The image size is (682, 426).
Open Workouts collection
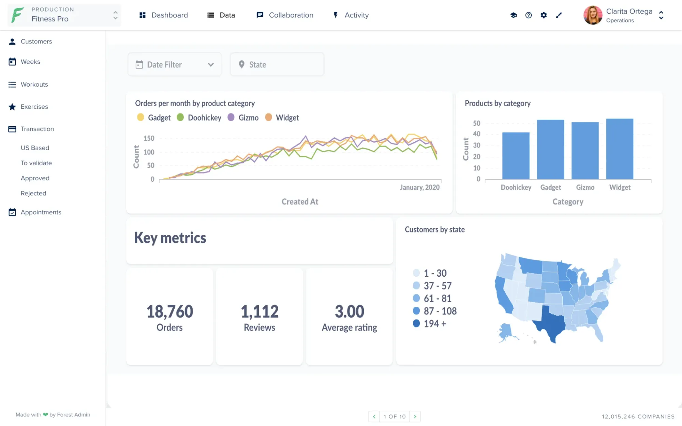click(34, 84)
